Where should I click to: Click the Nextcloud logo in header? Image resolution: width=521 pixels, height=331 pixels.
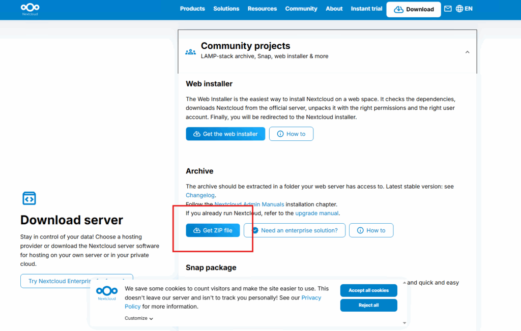[x=30, y=9]
